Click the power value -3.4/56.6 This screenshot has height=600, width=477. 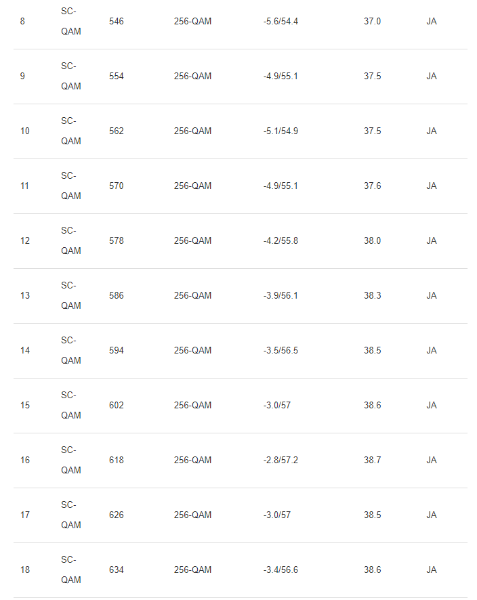tap(281, 570)
